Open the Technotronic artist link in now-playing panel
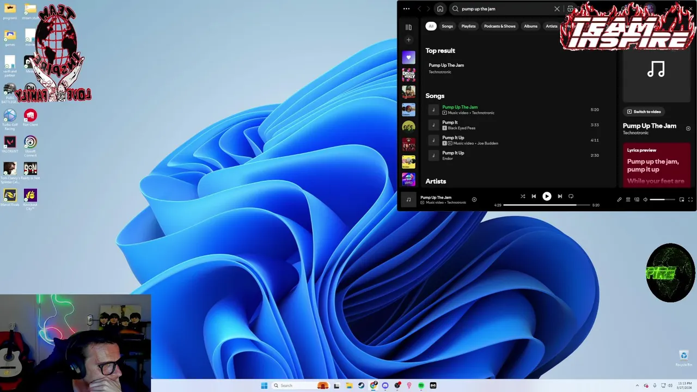697x392 pixels. pyautogui.click(x=635, y=133)
